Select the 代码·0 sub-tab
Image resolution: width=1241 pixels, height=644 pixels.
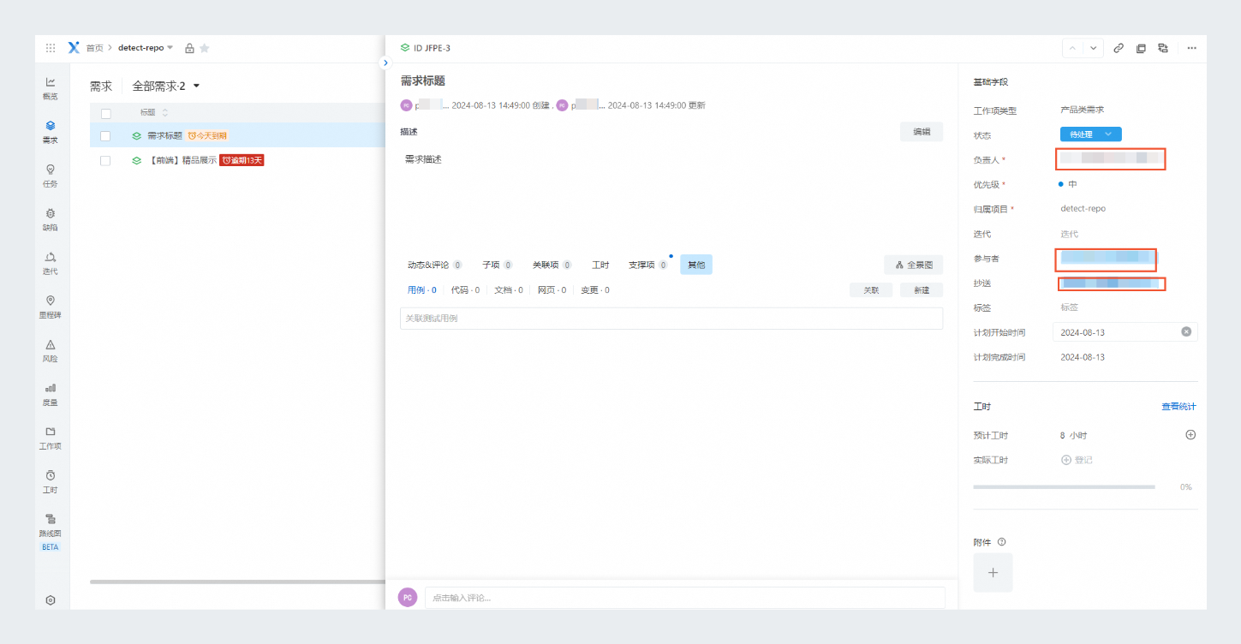click(465, 290)
